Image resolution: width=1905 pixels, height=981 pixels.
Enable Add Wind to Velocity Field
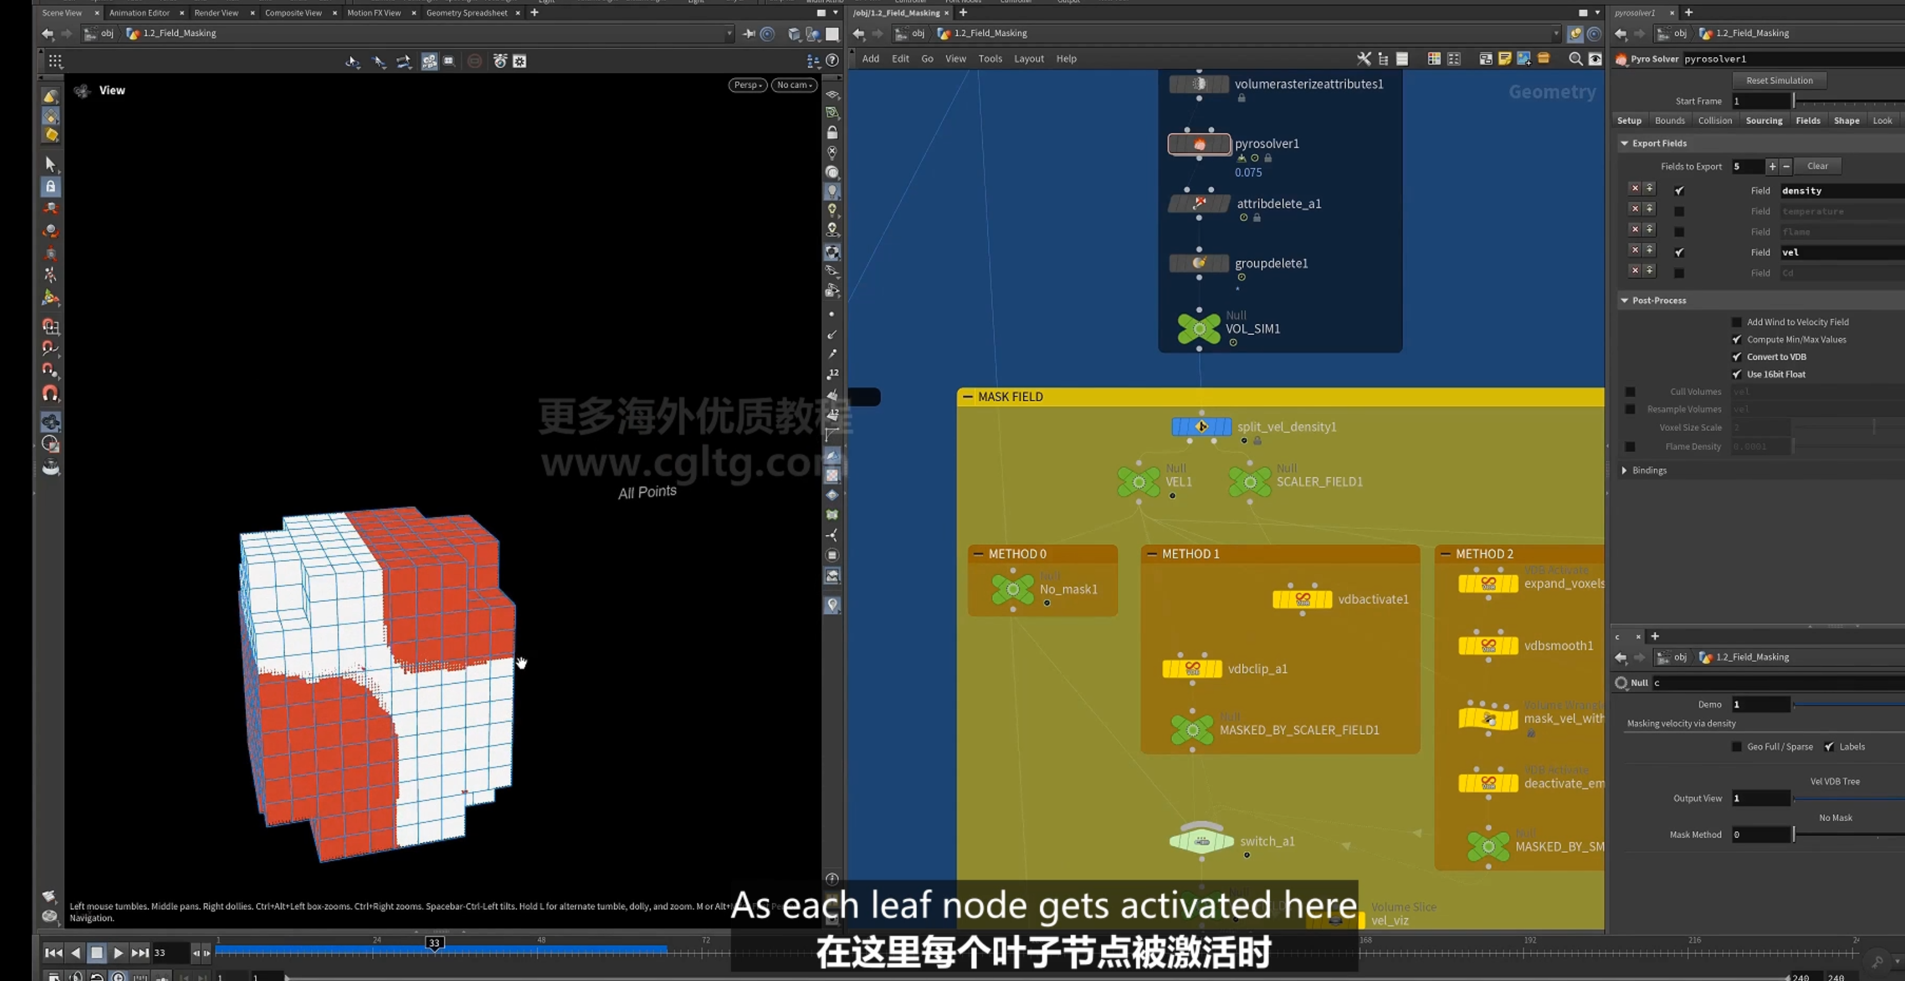coord(1736,322)
